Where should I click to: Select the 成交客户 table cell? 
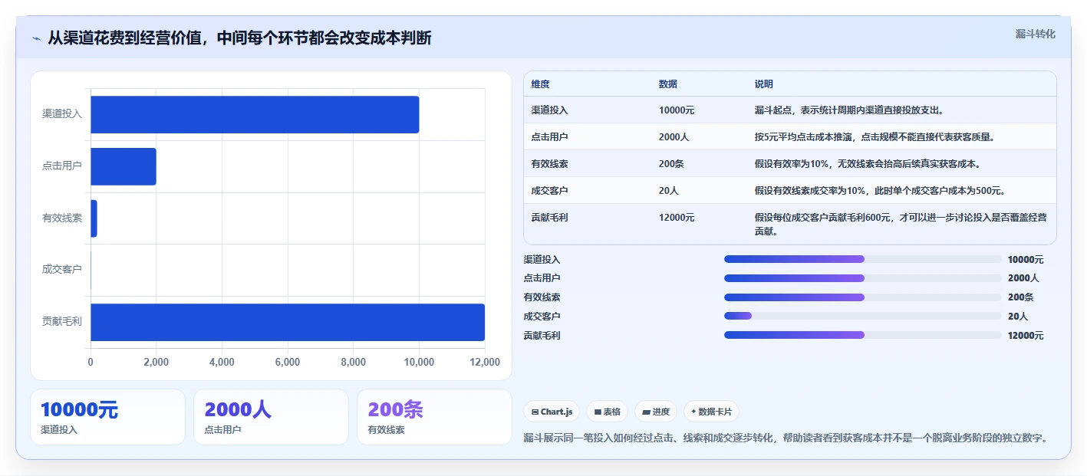[x=549, y=191]
